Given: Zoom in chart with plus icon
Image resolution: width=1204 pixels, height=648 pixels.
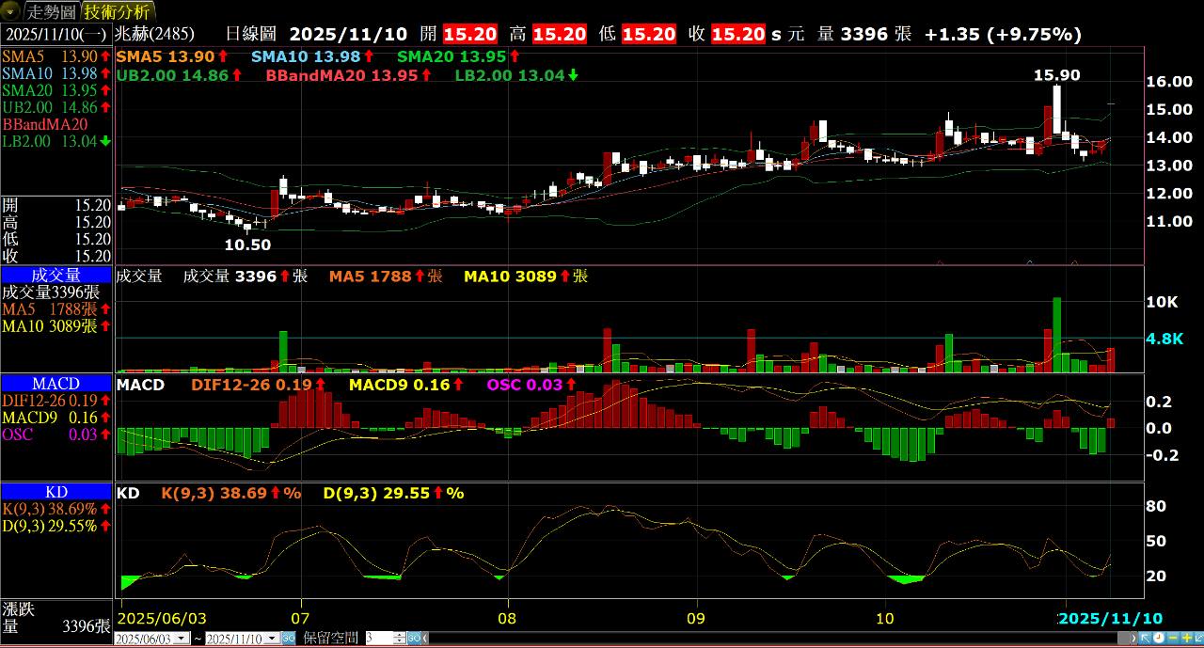Looking at the screenshot, I should coord(1187,638).
